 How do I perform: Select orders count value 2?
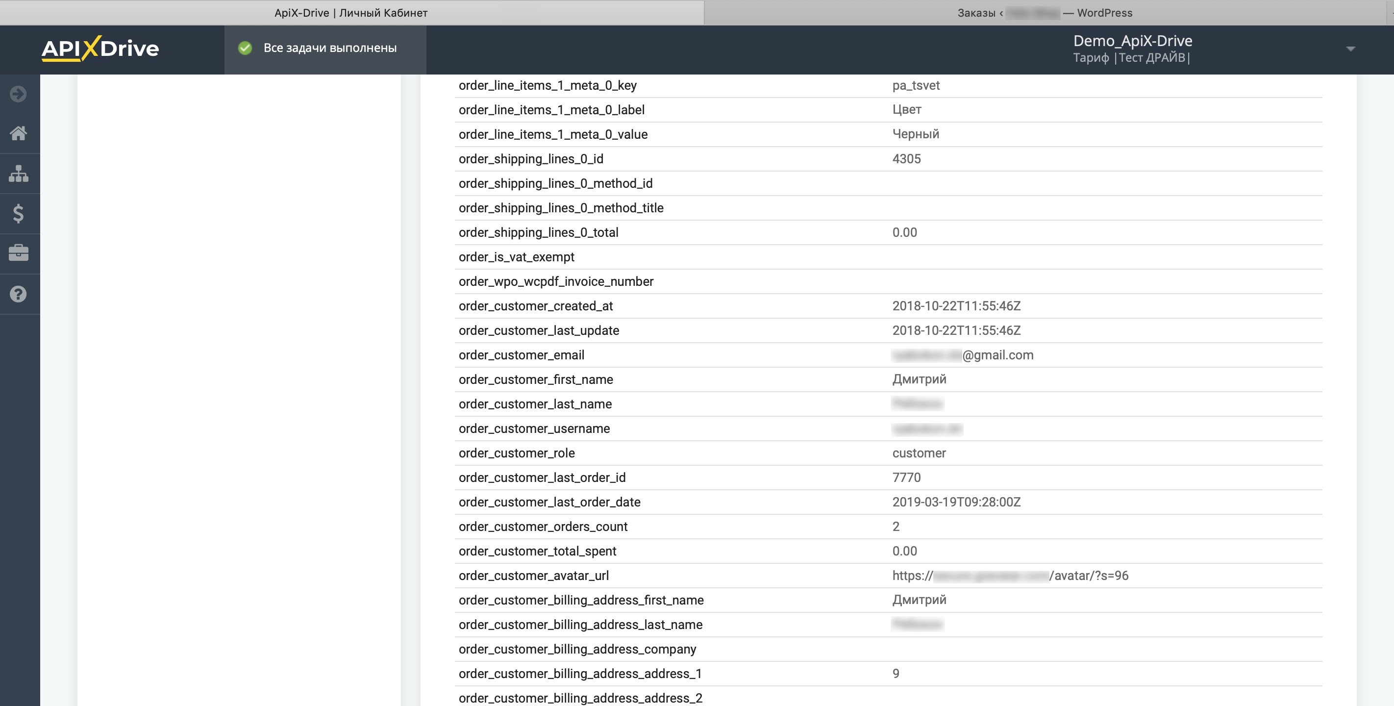tap(896, 526)
